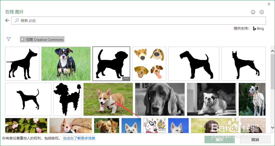Select the corgi puppy photo
The width and height of the screenshot is (275, 146).
(x=108, y=99)
